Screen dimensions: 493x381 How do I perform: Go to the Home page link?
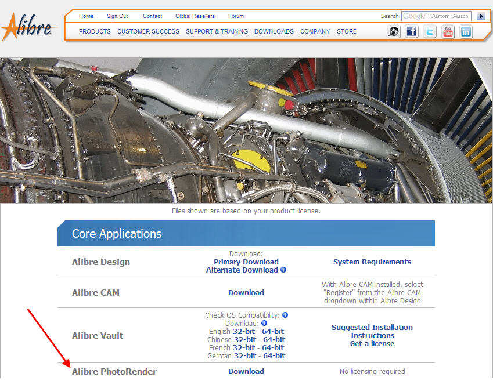click(x=86, y=16)
